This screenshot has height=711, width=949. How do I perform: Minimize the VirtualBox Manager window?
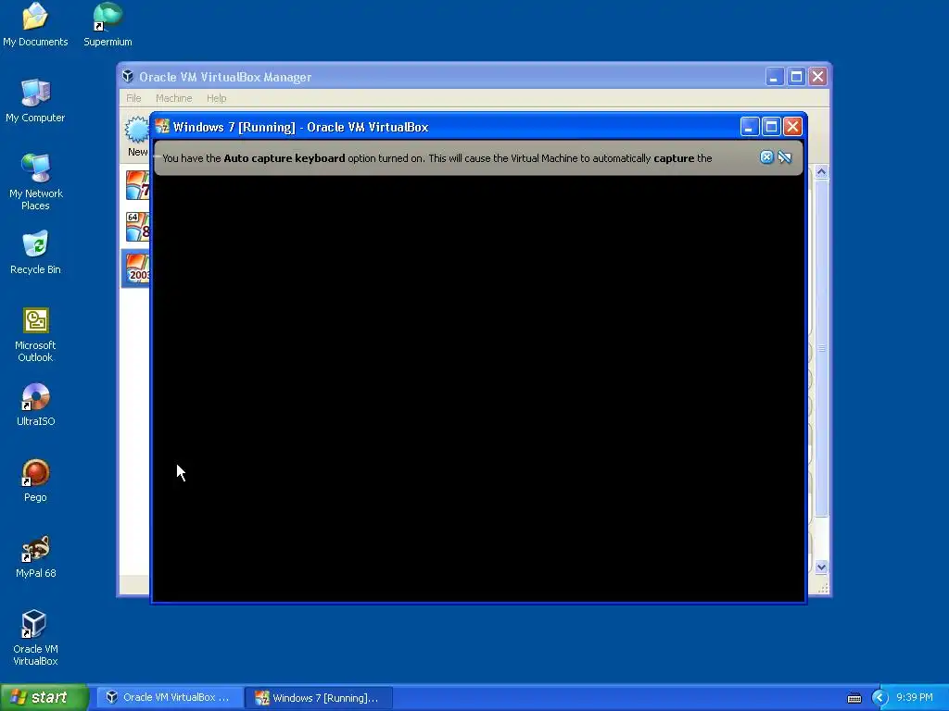(774, 76)
